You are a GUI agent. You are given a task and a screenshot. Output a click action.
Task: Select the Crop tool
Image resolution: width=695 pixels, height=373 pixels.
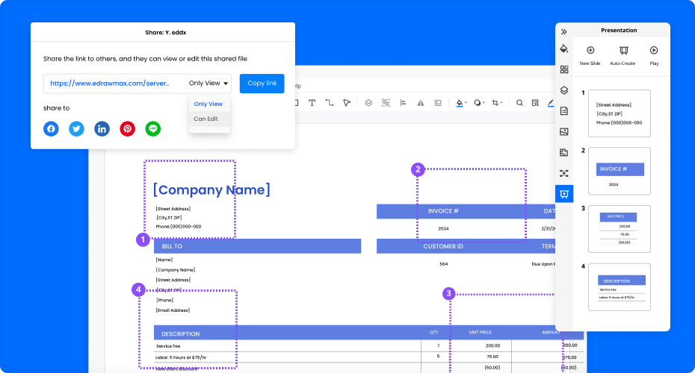(x=495, y=103)
